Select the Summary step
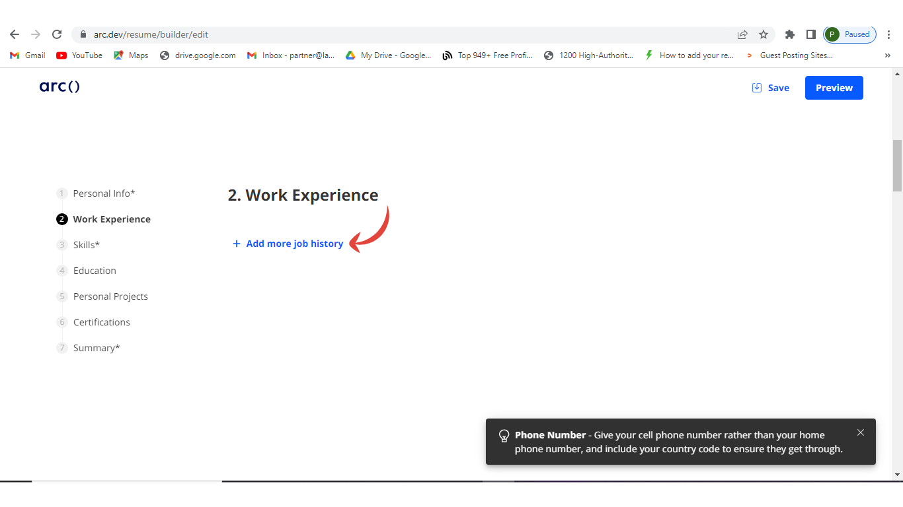 pos(97,348)
